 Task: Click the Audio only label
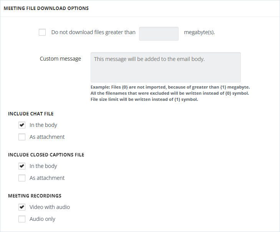coord(42,219)
